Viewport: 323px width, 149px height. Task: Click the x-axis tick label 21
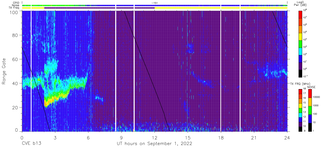(254, 137)
